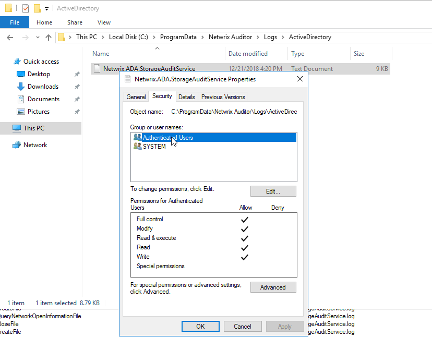Click the pin icon next to Desktop
This screenshot has width=432, height=337.
pos(77,74)
